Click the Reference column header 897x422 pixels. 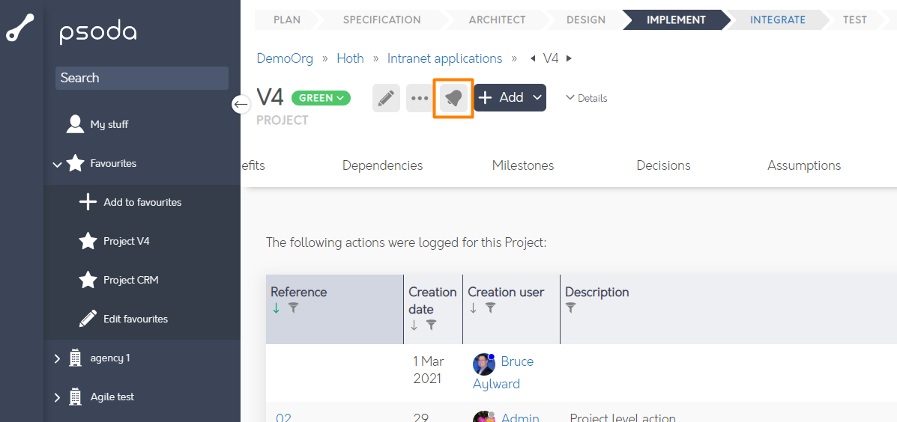click(x=298, y=292)
